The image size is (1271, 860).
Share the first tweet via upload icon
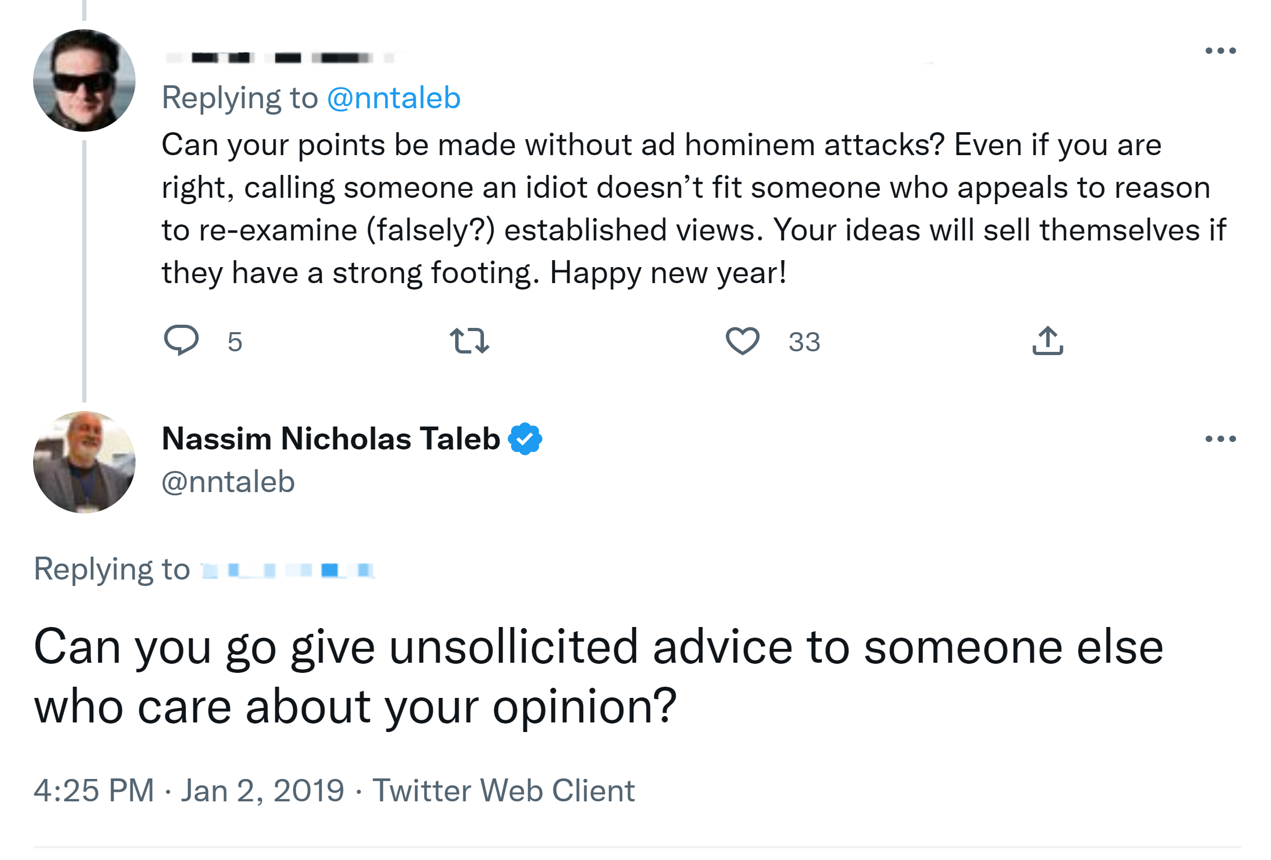pyautogui.click(x=1047, y=340)
